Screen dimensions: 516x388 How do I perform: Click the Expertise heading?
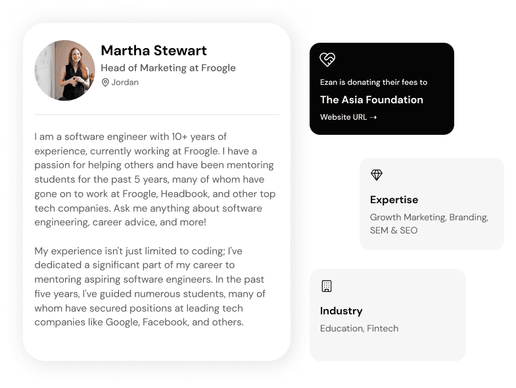(x=394, y=200)
